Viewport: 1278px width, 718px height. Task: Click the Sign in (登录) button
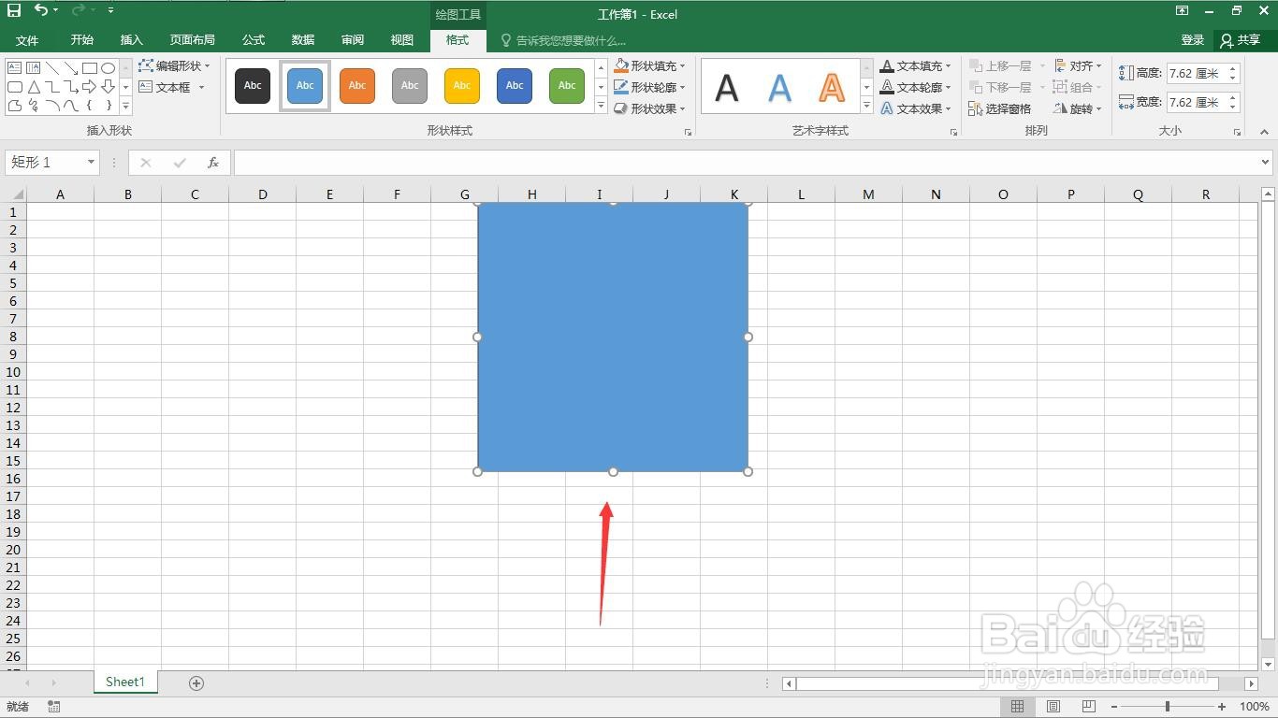tap(1193, 40)
